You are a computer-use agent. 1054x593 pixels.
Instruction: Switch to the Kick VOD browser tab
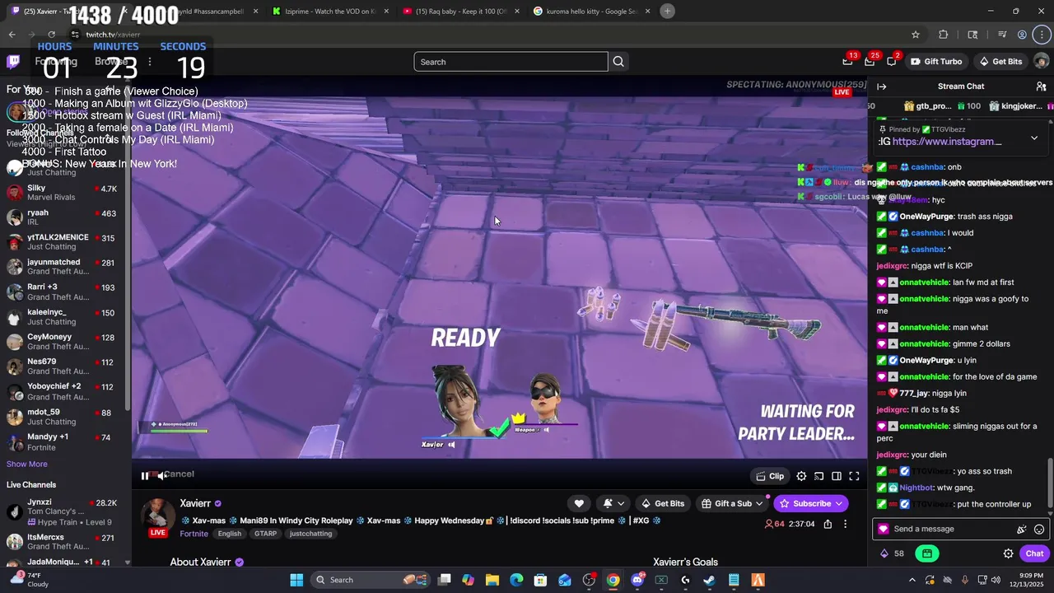329,12
